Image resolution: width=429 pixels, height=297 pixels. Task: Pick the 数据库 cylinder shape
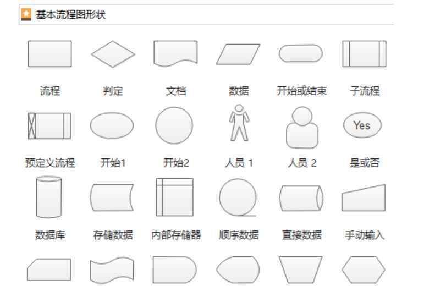coord(49,197)
